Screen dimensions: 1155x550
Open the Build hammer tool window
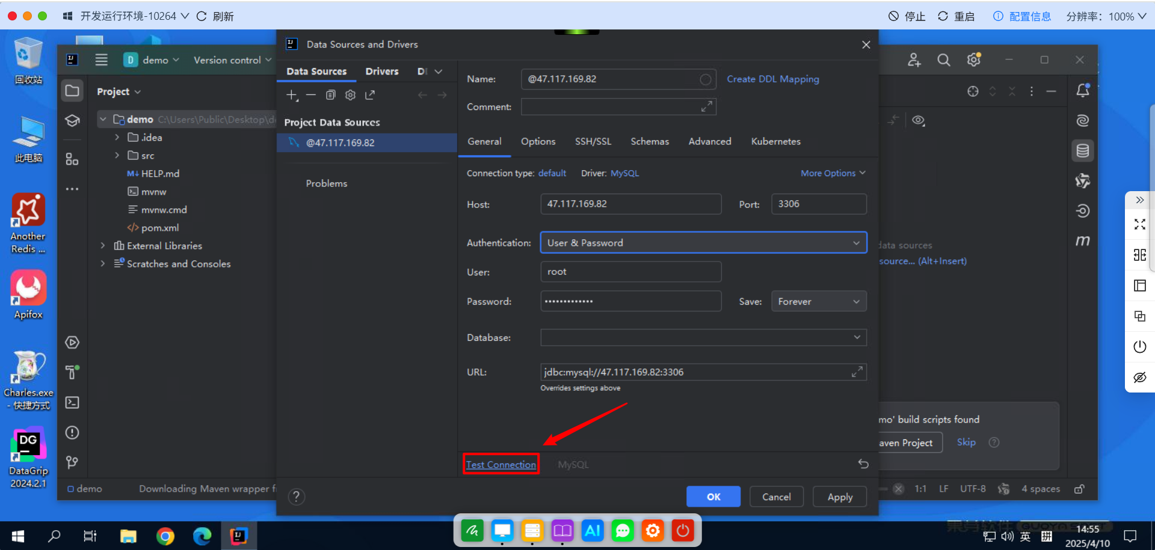[x=72, y=373]
